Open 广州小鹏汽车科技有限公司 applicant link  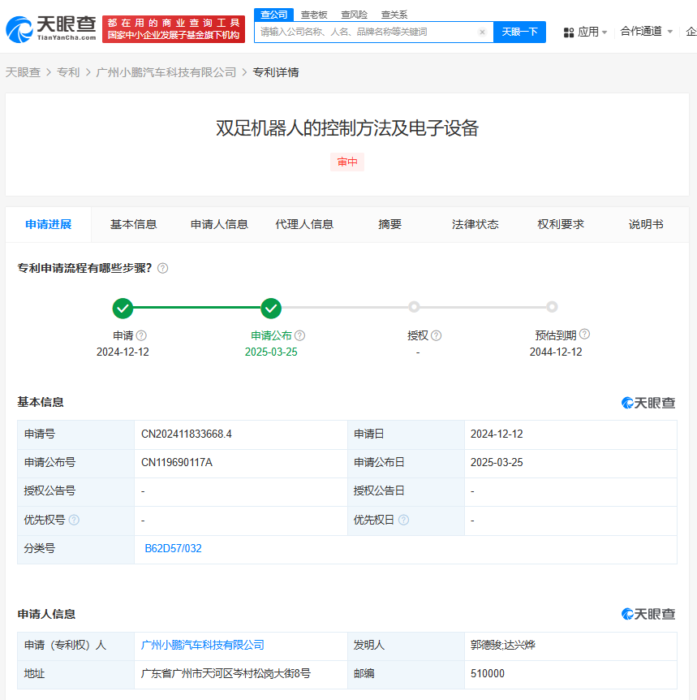pos(203,645)
